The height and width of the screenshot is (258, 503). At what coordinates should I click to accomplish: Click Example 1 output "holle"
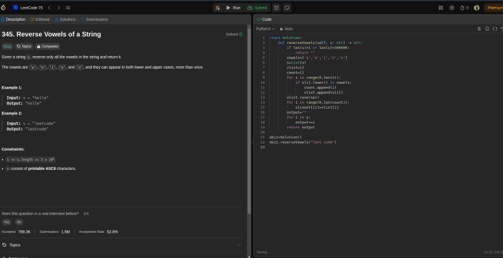click(x=24, y=103)
